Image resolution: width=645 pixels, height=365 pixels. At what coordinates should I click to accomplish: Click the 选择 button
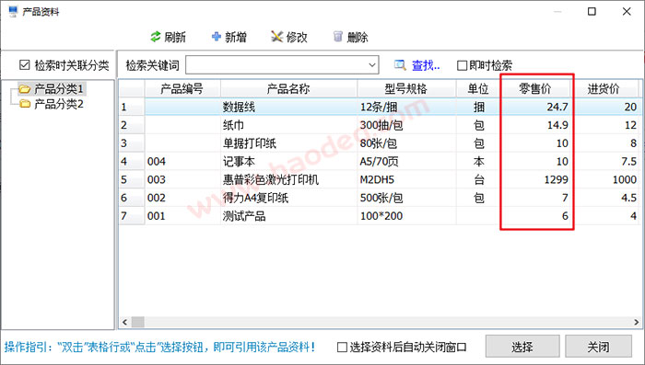click(522, 347)
